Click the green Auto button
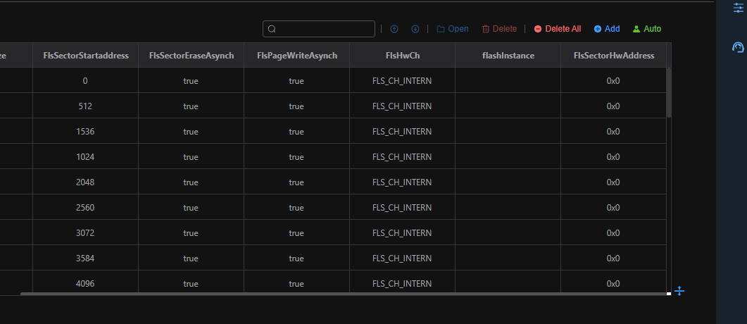Viewport: 747px width, 324px height. tap(647, 29)
